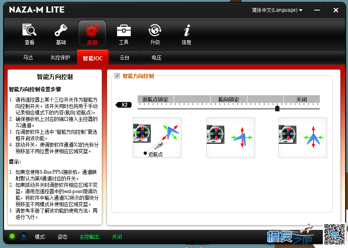Viewport: 348px width, 248px height.
Task: Click the 提示 heading in help panel
Action: pos(15,162)
